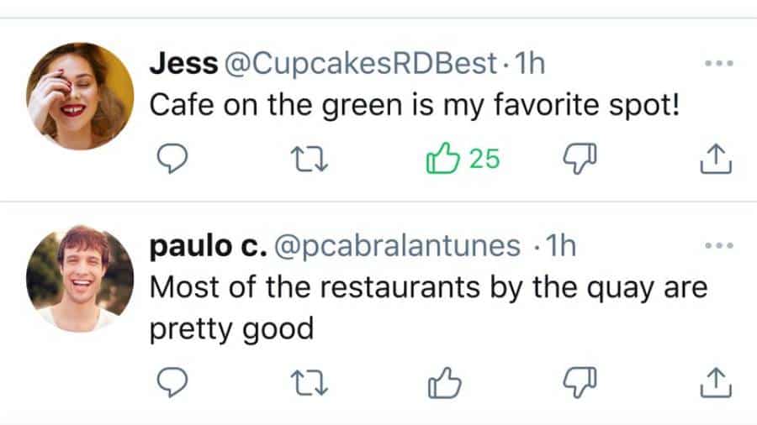Open paulo c.'s profile picture
The height and width of the screenshot is (425, 757).
(80, 278)
